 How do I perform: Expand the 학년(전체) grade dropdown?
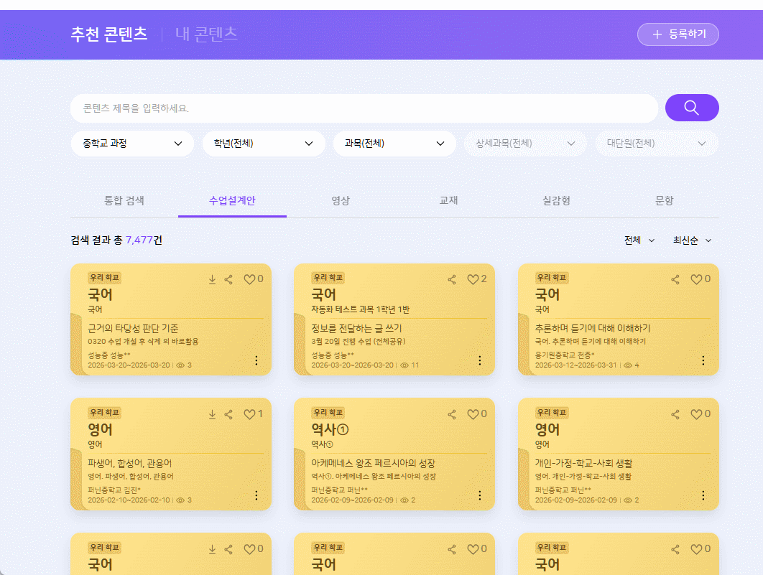[263, 144]
